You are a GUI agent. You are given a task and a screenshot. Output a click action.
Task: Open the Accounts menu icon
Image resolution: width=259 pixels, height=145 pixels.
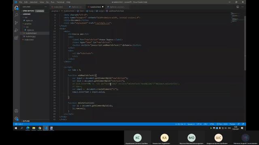[16, 111]
